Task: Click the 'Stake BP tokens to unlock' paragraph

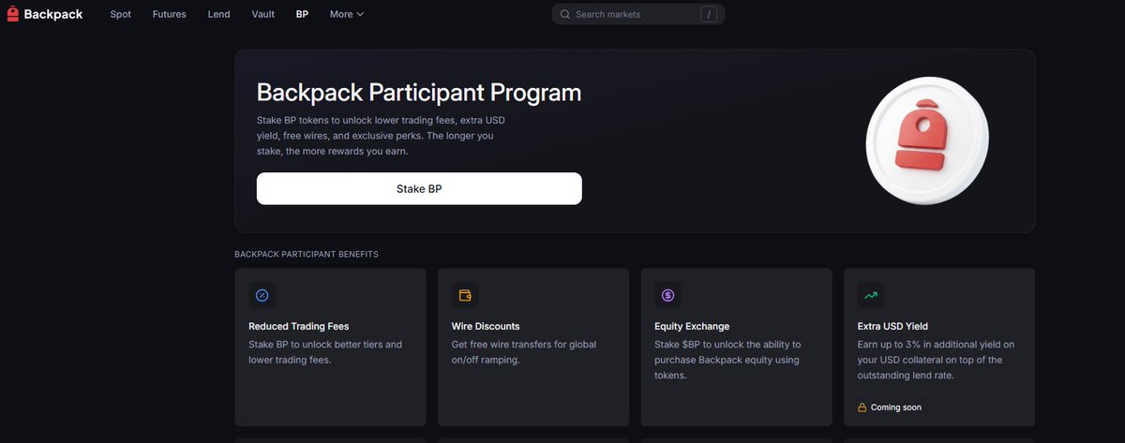Action: coord(382,136)
